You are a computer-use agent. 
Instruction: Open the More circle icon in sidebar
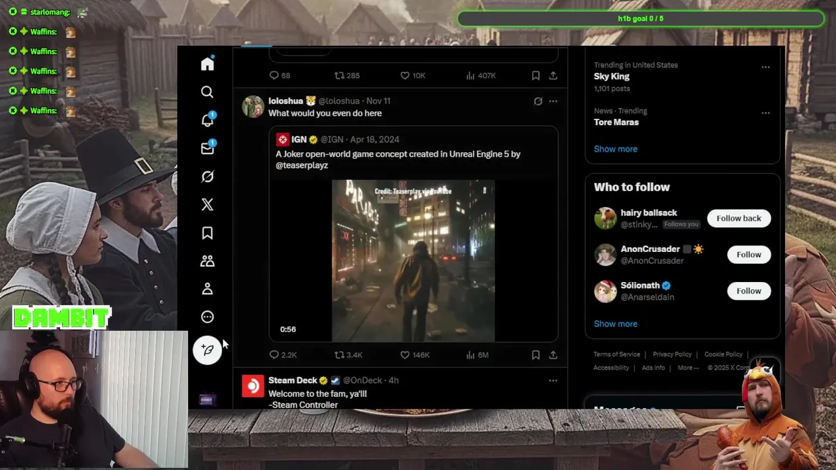[x=207, y=317]
